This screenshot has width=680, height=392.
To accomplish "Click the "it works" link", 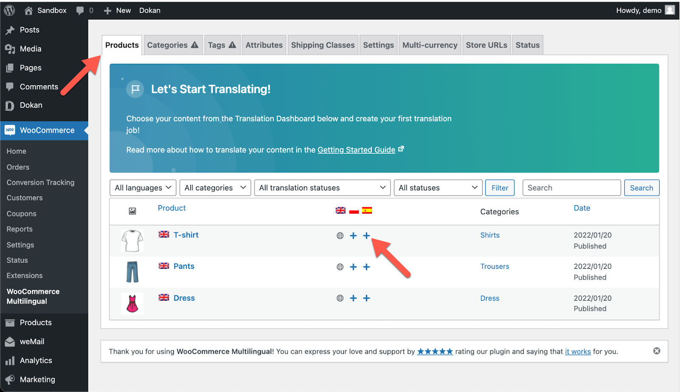I will coord(578,352).
